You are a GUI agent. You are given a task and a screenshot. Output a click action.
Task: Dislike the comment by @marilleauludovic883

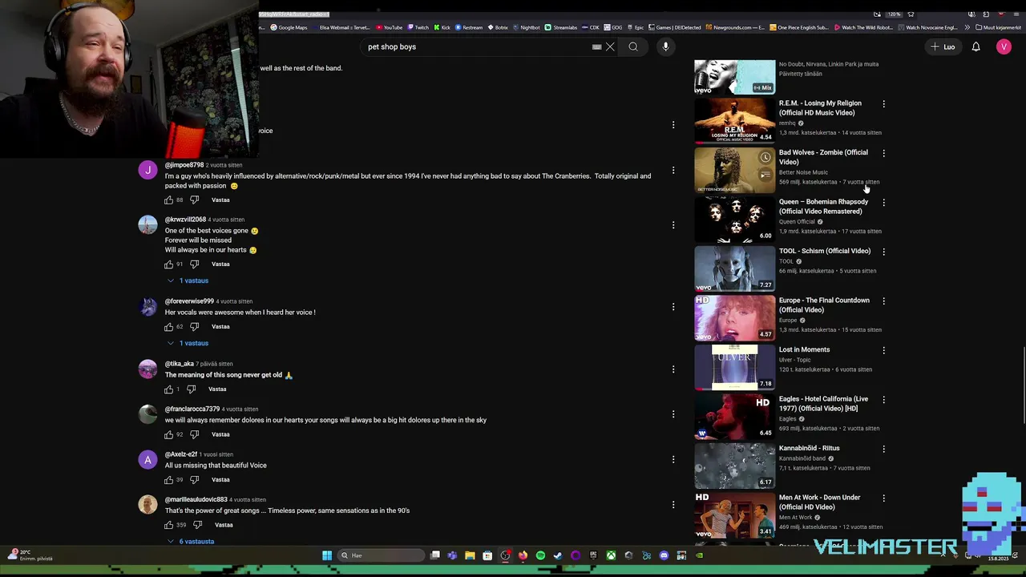197,525
